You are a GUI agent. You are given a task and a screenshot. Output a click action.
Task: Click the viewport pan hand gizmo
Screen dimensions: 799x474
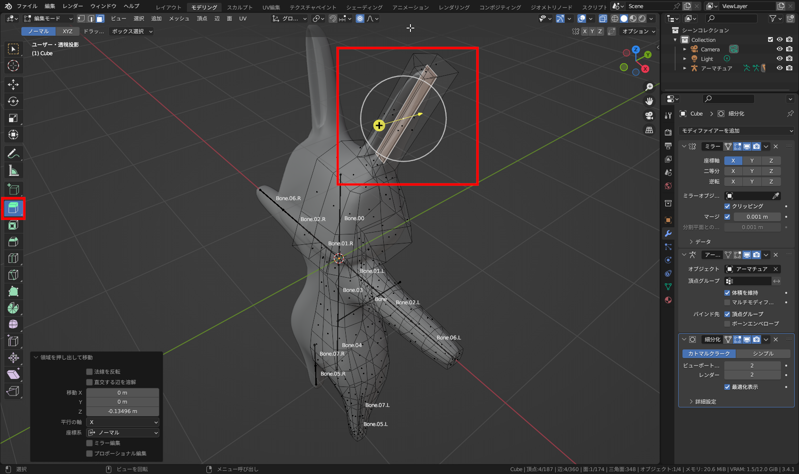pos(649,101)
